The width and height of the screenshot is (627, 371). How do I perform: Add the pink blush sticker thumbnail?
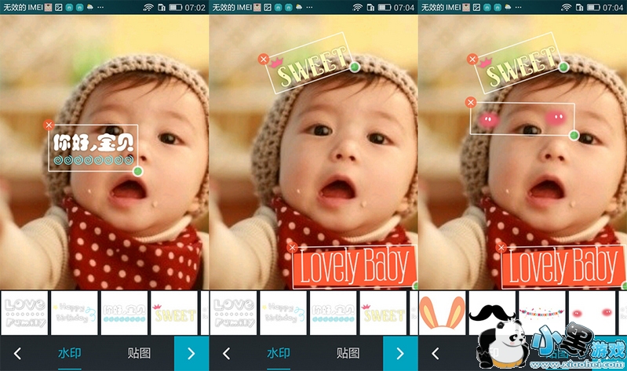click(592, 313)
